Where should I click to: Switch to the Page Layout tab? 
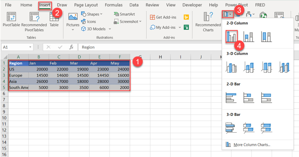tap(86, 5)
